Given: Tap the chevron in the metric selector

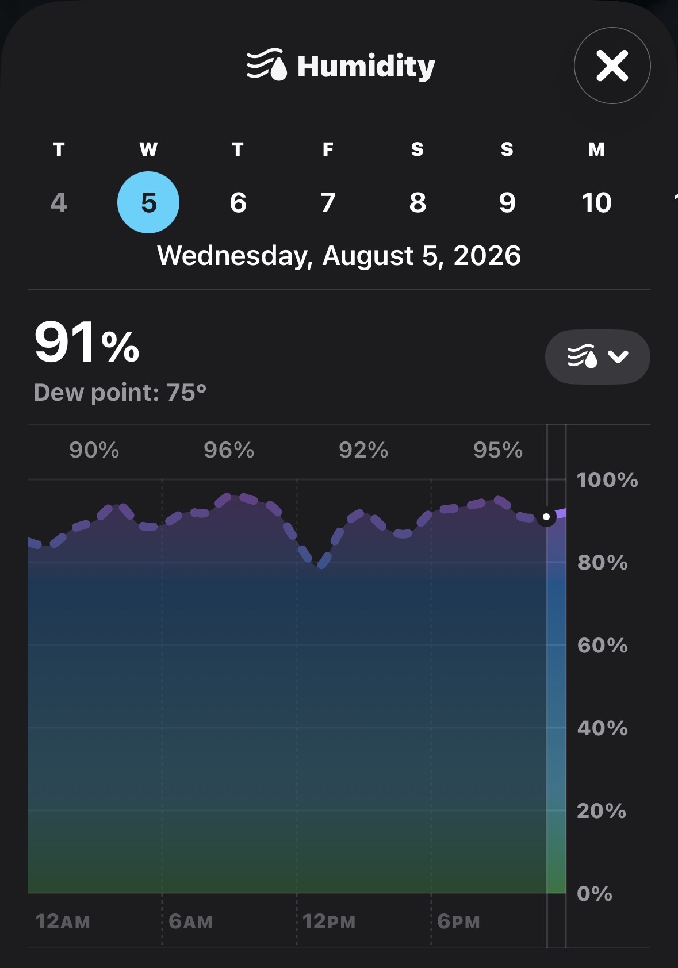Looking at the screenshot, I should (x=618, y=357).
